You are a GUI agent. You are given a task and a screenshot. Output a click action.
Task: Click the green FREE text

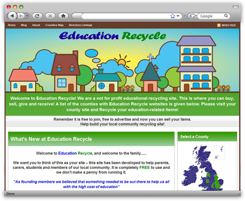(x=144, y=167)
